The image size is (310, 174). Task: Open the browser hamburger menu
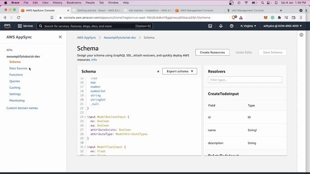coord(301,17)
